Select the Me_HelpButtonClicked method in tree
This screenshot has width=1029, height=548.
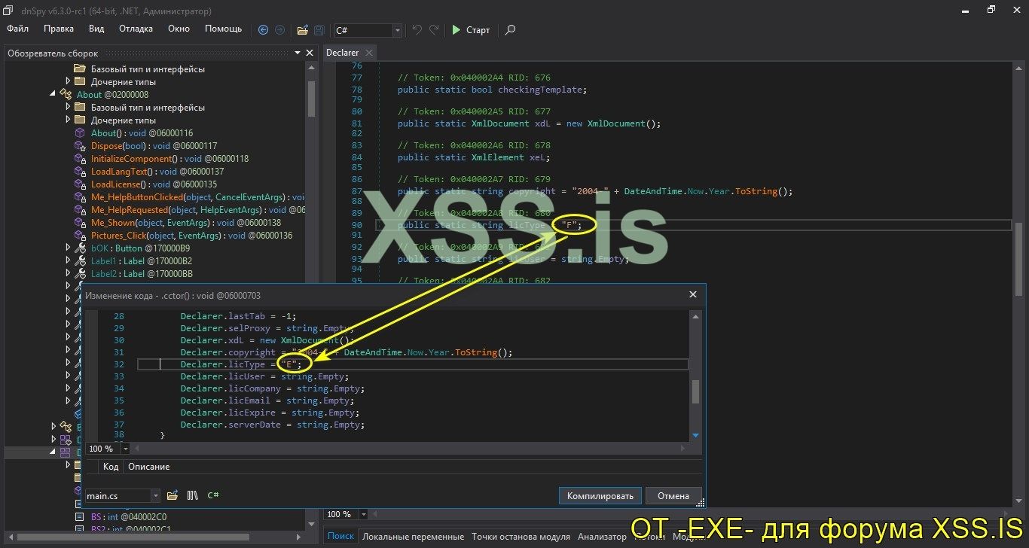click(x=197, y=197)
